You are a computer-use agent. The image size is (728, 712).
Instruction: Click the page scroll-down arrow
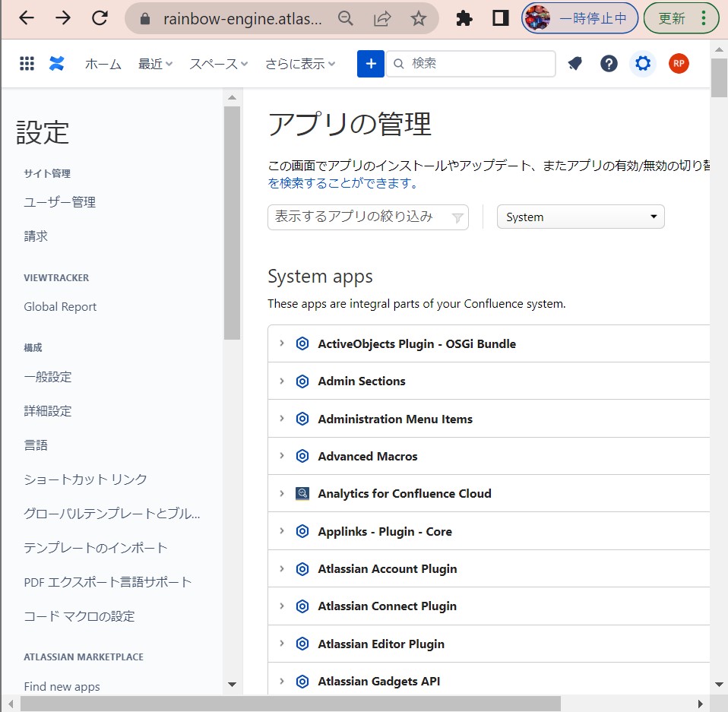(x=719, y=684)
